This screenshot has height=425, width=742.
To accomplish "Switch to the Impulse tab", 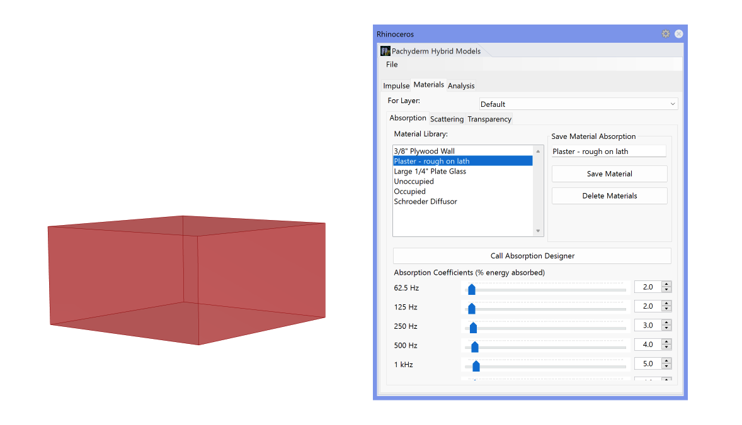I will [x=396, y=86].
